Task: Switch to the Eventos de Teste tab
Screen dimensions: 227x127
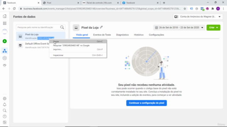Action: click(102, 35)
